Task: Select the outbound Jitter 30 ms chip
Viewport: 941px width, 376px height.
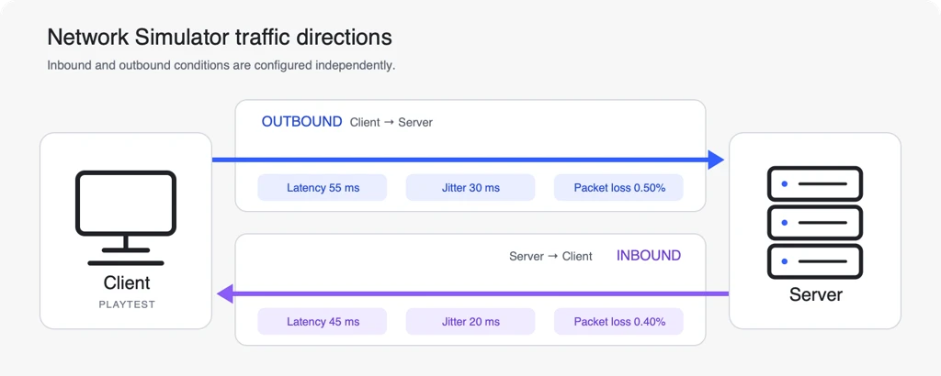Action: tap(470, 188)
